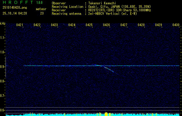Viewport: 182px width, 116px height.
Task: Select the 2el-HB9CV Vertical antenna text
Action: coord(112,14)
